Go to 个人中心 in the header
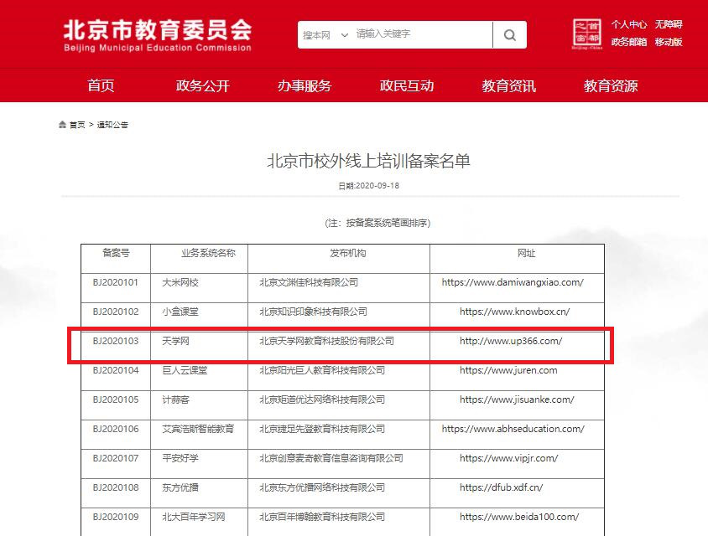 point(629,24)
